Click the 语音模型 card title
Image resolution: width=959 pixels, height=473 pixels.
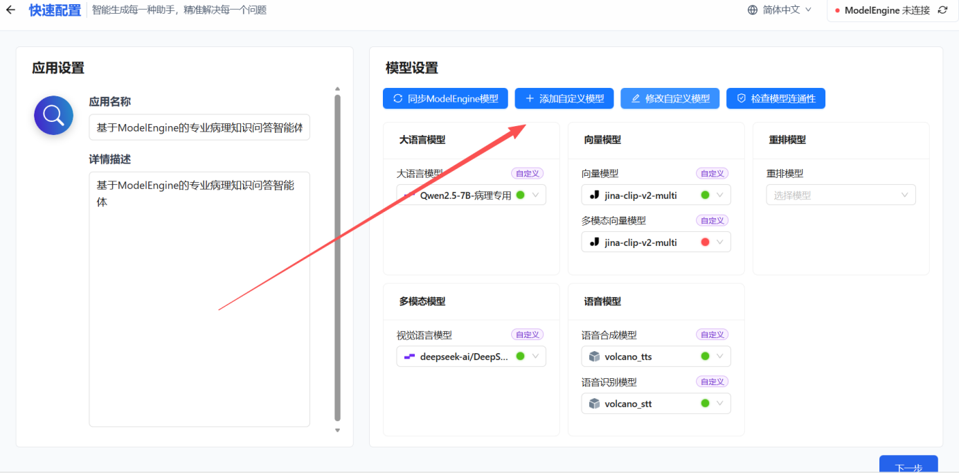pyautogui.click(x=602, y=301)
